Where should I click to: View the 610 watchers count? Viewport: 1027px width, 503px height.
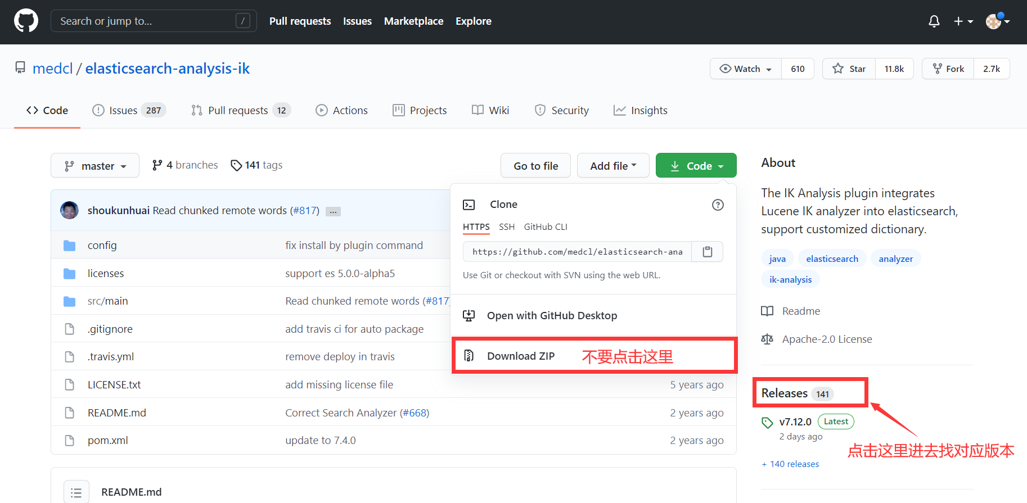click(798, 69)
